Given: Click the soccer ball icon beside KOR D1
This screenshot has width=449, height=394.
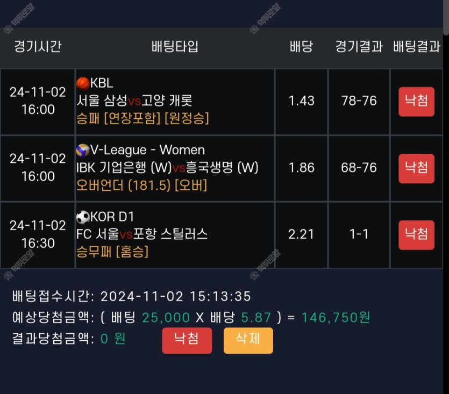Looking at the screenshot, I should [83, 217].
